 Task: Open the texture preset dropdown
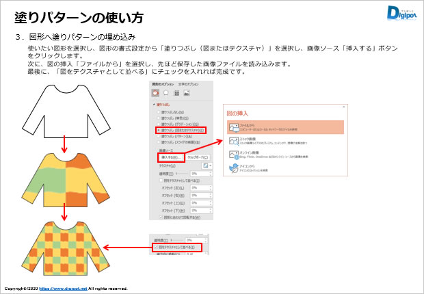point(206,165)
